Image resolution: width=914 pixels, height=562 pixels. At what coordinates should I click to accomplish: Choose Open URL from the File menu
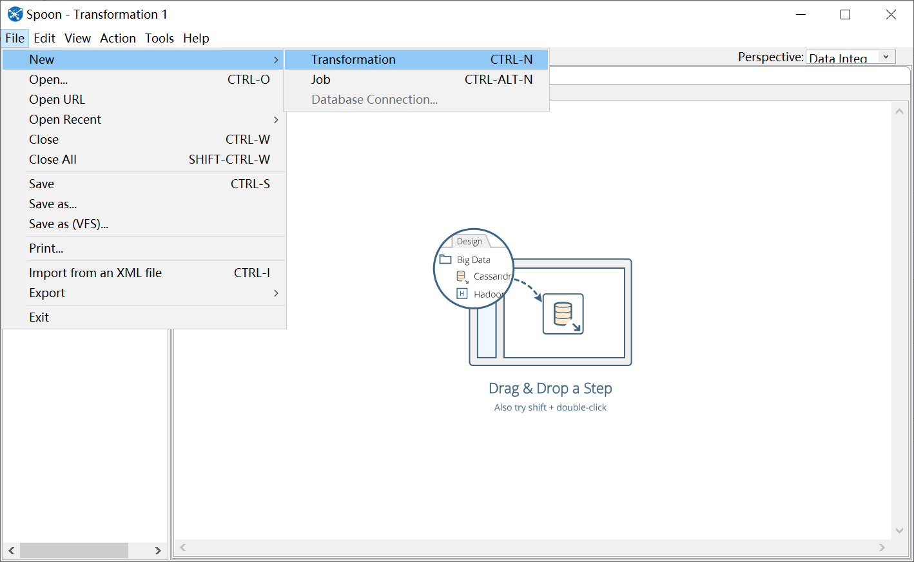coord(144,99)
